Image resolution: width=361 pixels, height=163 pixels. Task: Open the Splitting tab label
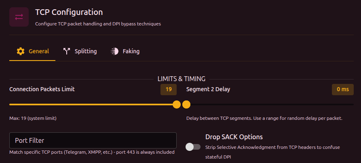coord(86,51)
